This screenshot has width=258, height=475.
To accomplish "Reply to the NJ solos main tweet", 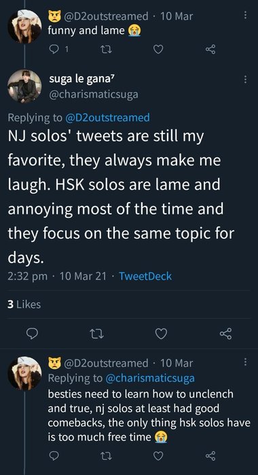I will click(32, 334).
